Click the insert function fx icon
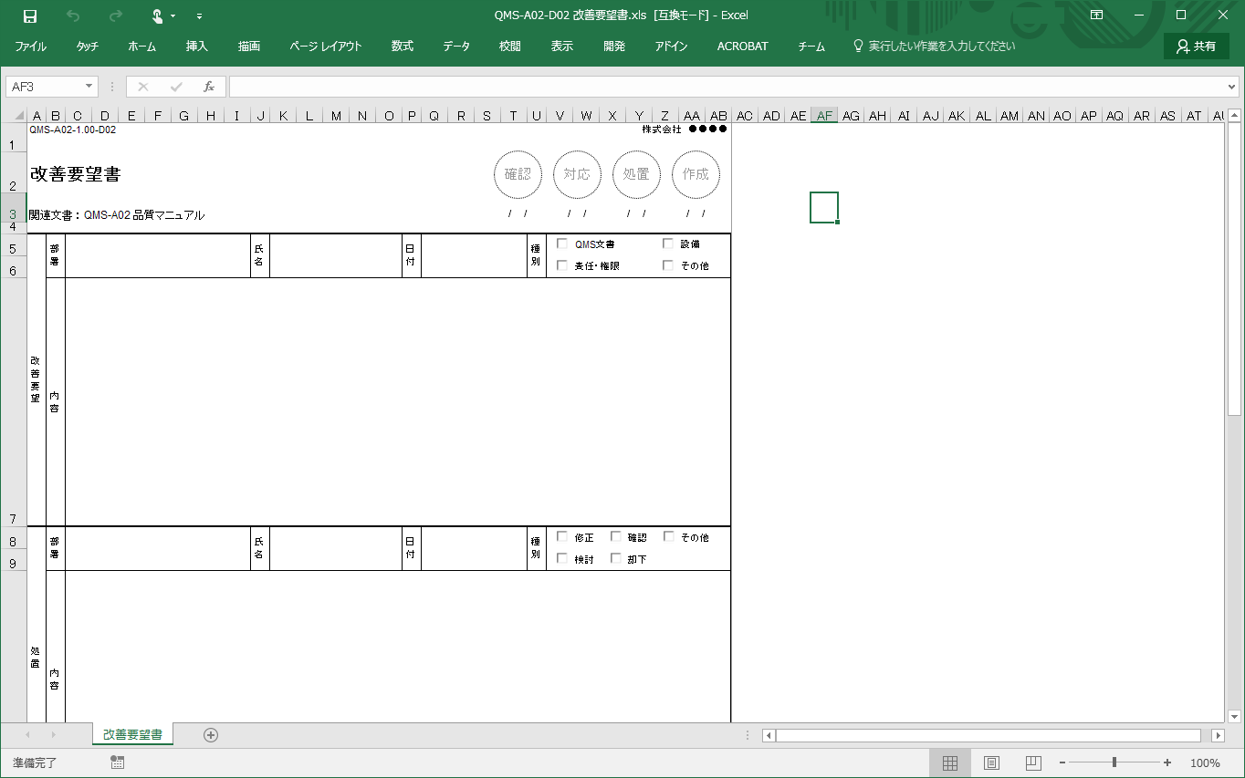The height and width of the screenshot is (778, 1245). click(209, 87)
